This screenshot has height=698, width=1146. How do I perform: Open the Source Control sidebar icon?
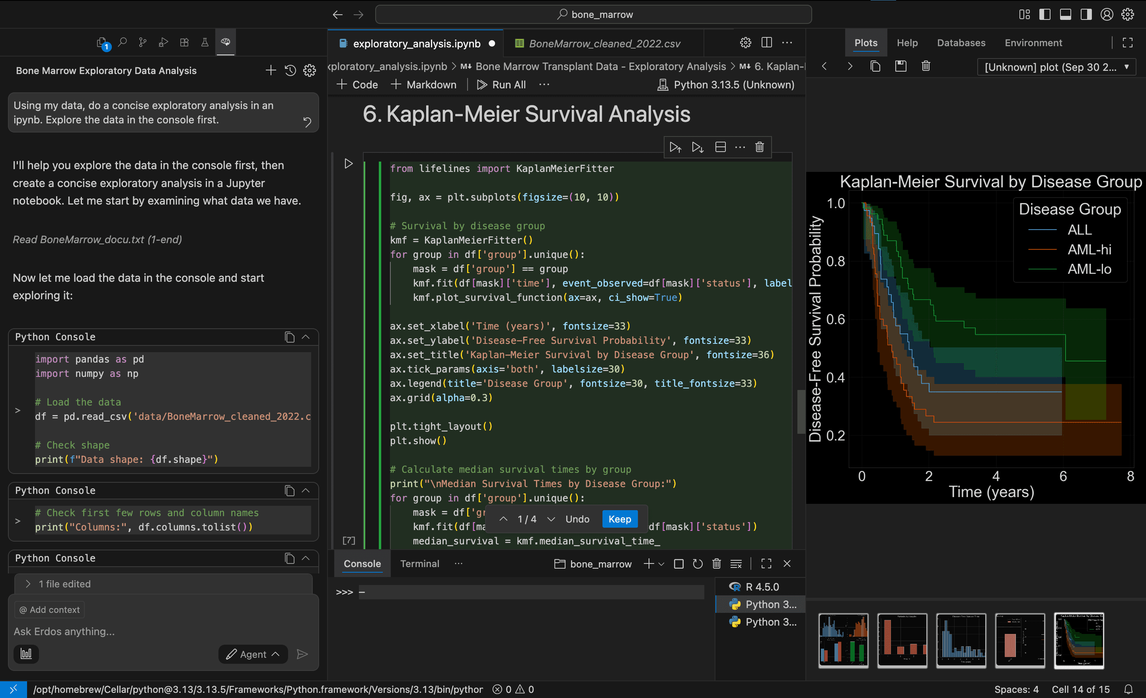click(x=142, y=42)
